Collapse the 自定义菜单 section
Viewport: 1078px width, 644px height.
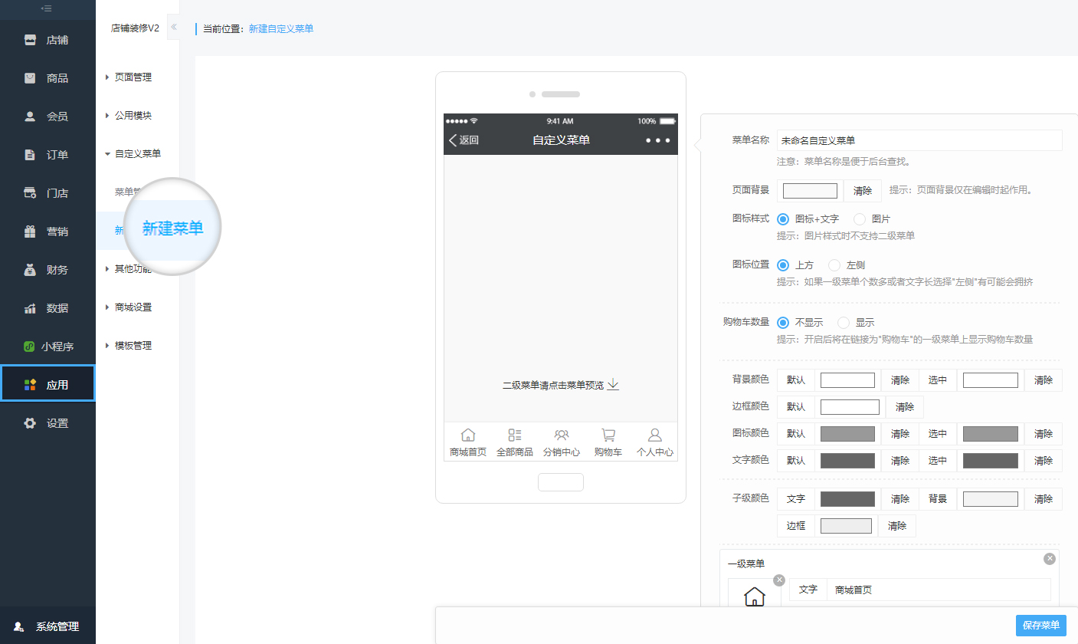136,154
